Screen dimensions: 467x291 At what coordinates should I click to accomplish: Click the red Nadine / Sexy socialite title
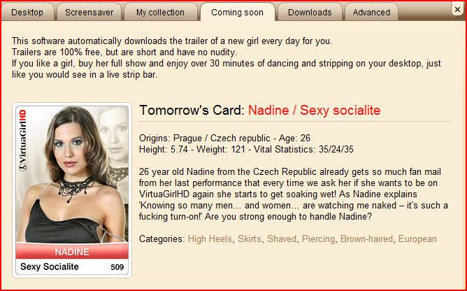[x=314, y=111]
